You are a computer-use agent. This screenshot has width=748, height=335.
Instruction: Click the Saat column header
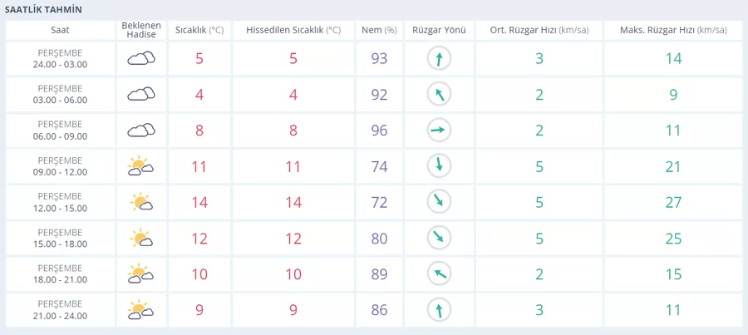[x=61, y=30]
